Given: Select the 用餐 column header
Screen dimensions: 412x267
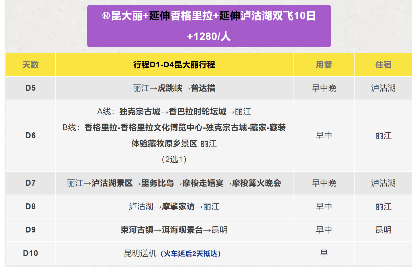Looking at the screenshot, I should (324, 65).
